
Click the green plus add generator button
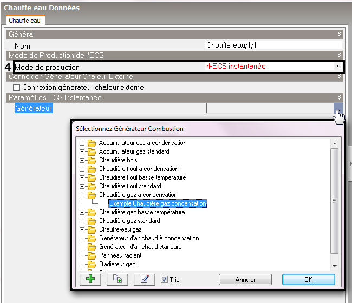(x=90, y=279)
